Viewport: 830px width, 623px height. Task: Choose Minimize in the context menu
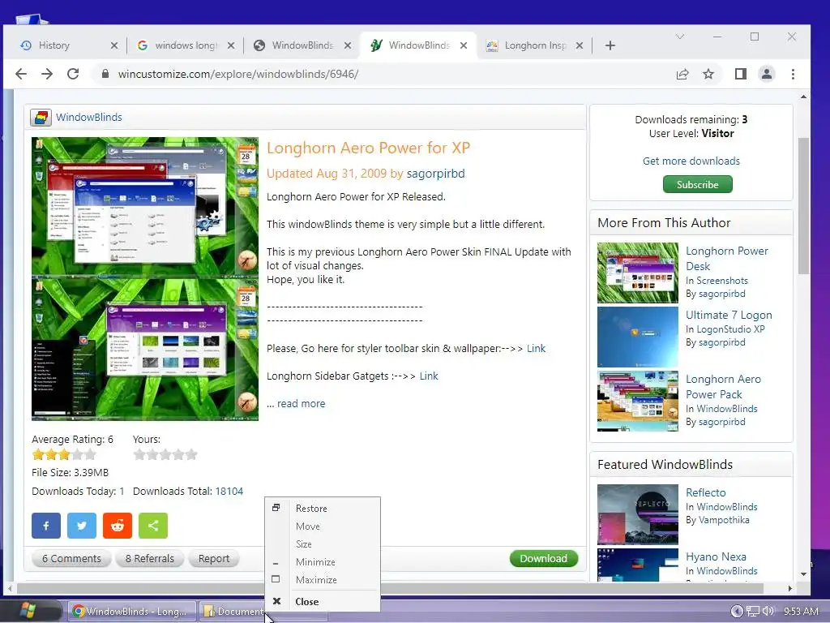[x=323, y=562]
